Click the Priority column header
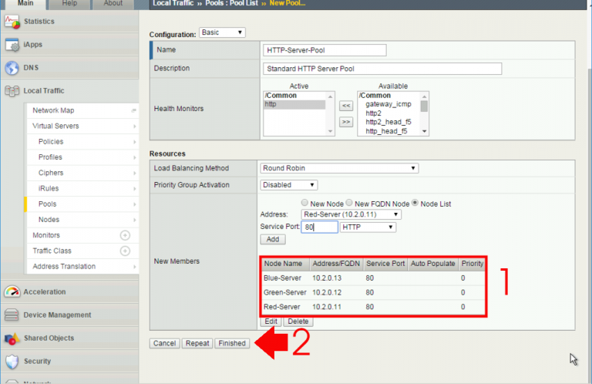This screenshot has height=384, width=592. point(472,264)
